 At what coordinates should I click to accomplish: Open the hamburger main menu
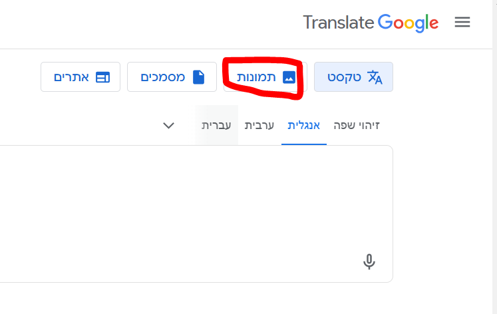point(462,22)
